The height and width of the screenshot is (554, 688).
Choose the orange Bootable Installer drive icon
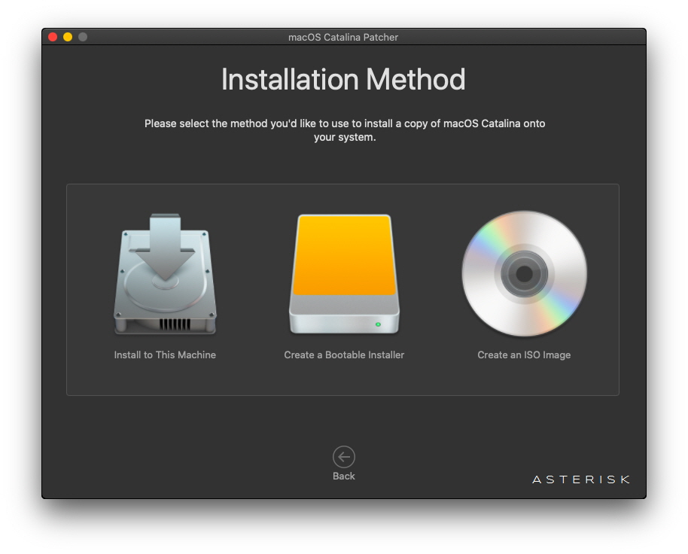tap(344, 274)
